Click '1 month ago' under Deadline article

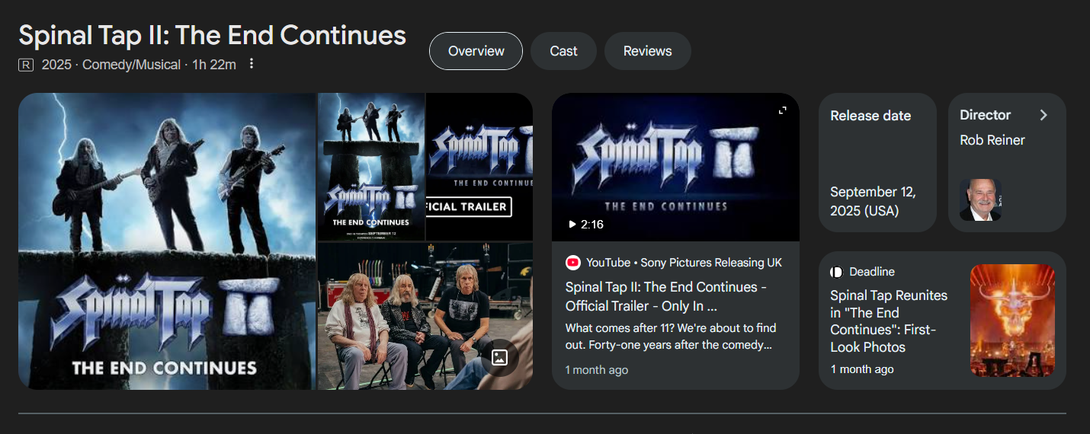click(x=862, y=369)
